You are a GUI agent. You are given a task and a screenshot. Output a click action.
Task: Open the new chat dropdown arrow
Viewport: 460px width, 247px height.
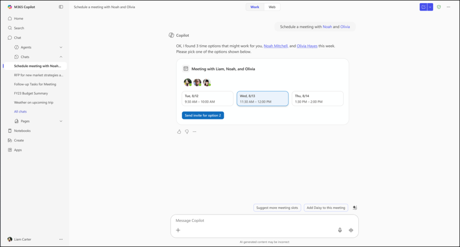pyautogui.click(x=430, y=7)
